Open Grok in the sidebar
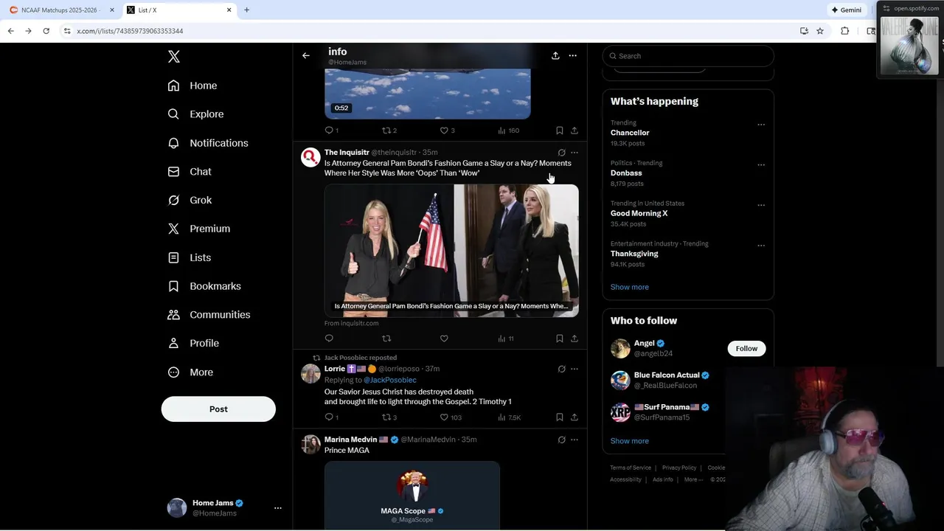Screen dimensions: 944x531 click(190, 200)
